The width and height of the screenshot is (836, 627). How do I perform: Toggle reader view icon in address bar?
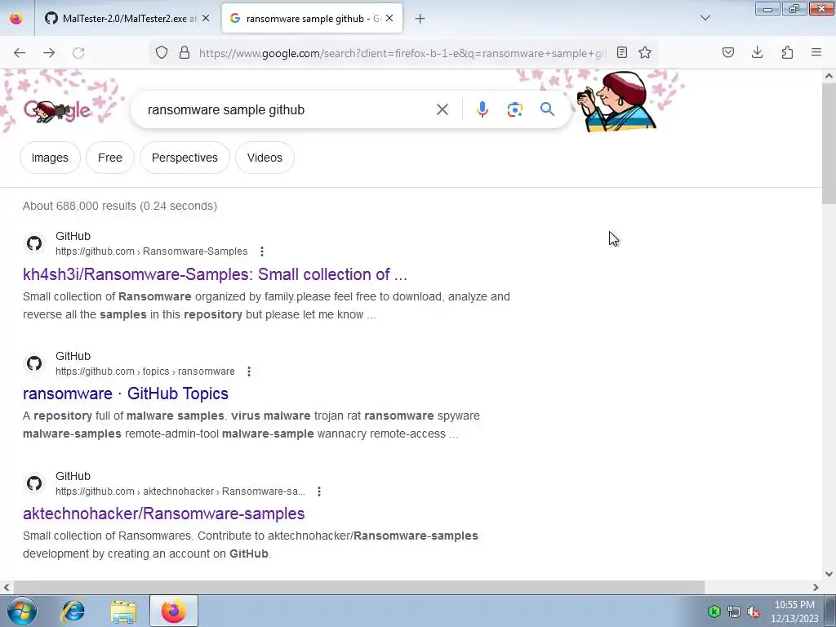(x=621, y=52)
